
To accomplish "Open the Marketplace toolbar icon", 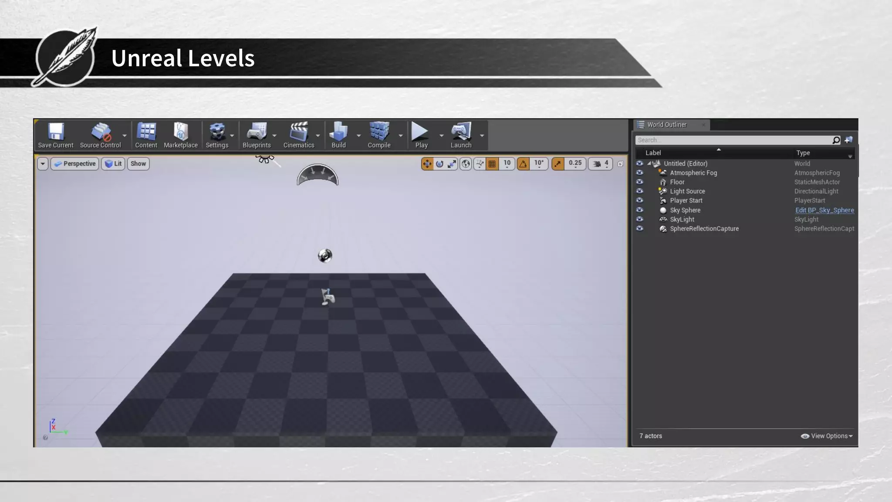I will [x=181, y=136].
